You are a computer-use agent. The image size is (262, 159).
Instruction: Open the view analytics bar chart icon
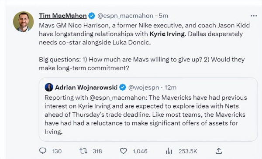(169, 151)
